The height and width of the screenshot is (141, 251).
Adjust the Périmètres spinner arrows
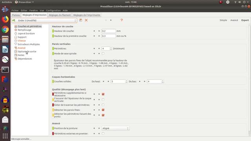pos(111,49)
